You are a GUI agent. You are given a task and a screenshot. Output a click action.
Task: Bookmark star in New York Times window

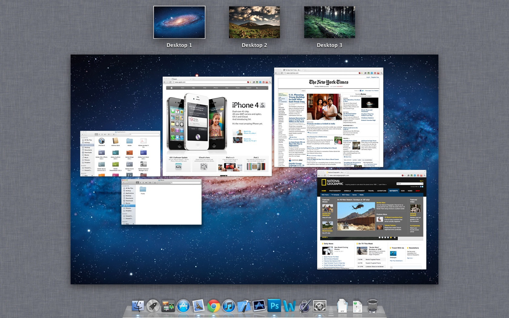[x=362, y=73]
